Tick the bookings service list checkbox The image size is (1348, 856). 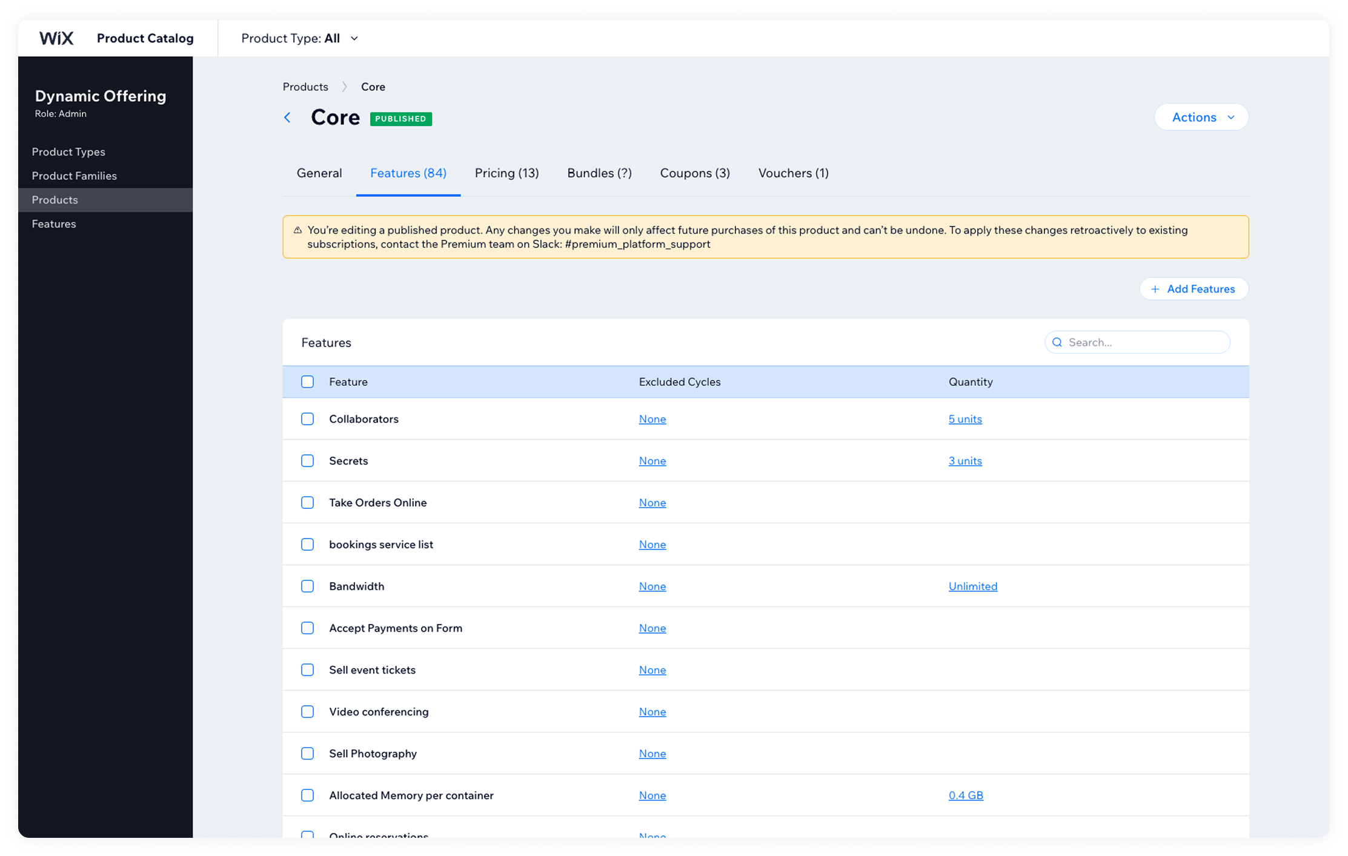308,544
